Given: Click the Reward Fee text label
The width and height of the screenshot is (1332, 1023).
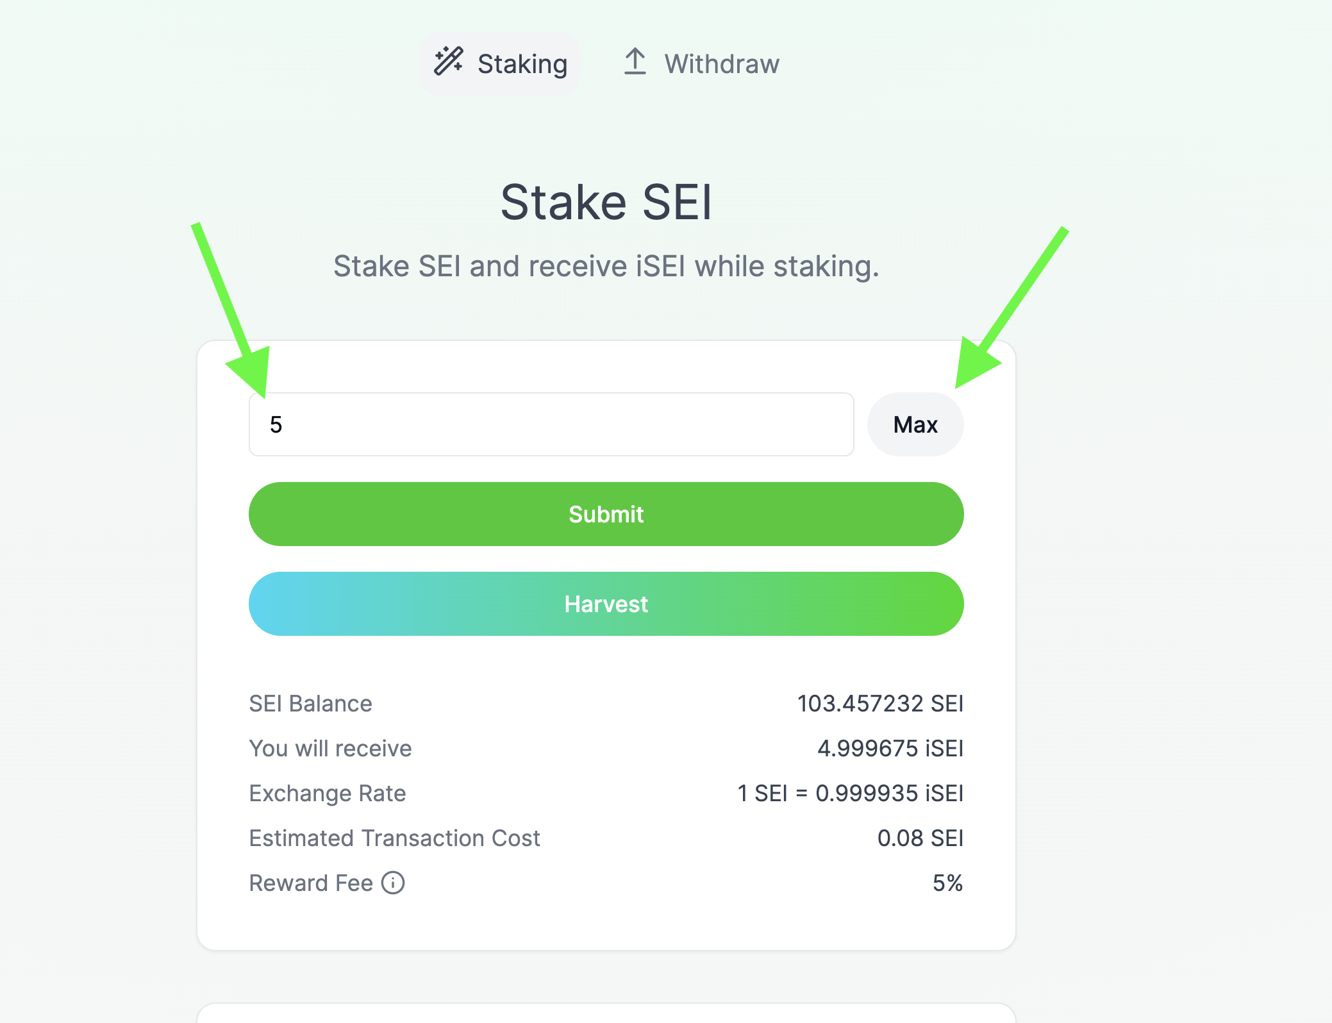Looking at the screenshot, I should click(x=311, y=883).
